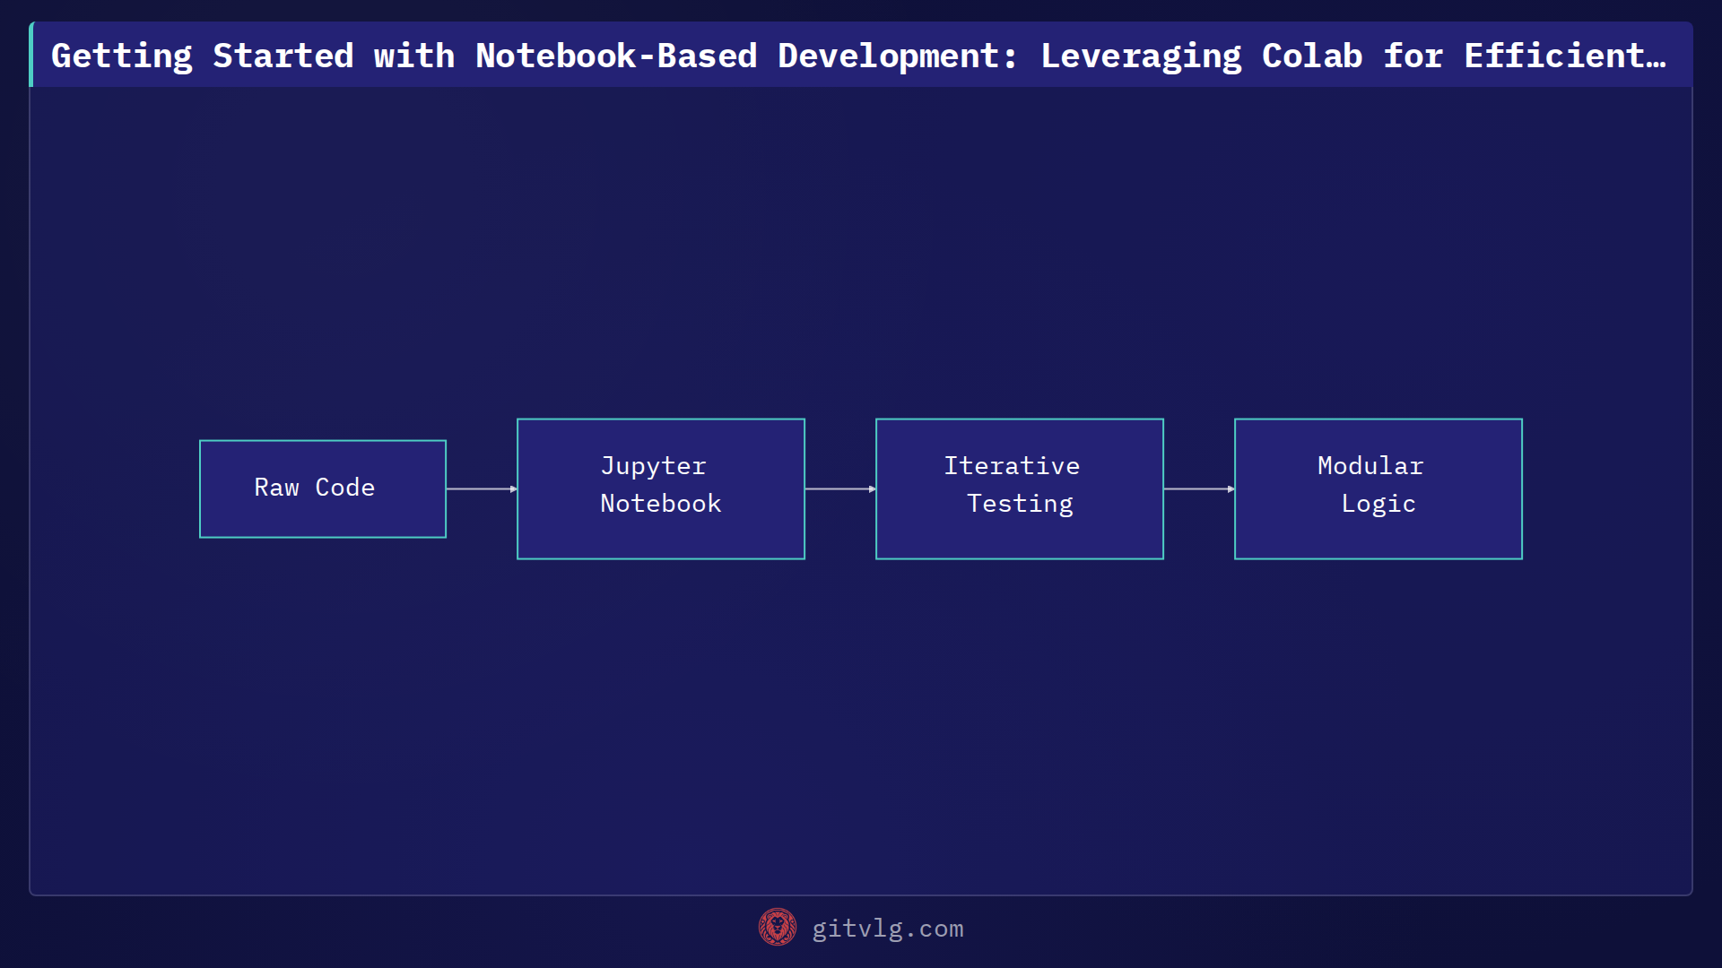Open the gitvlg.com link
1722x968 pixels.
click(x=888, y=929)
